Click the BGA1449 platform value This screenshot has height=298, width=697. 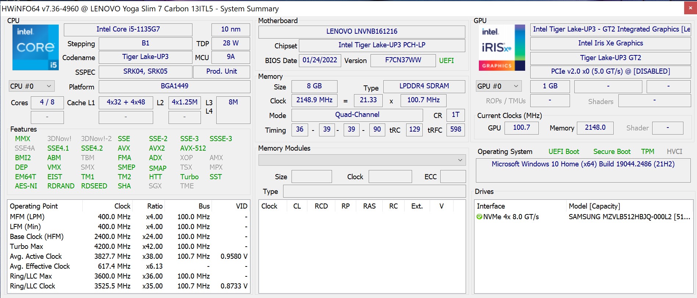(174, 86)
